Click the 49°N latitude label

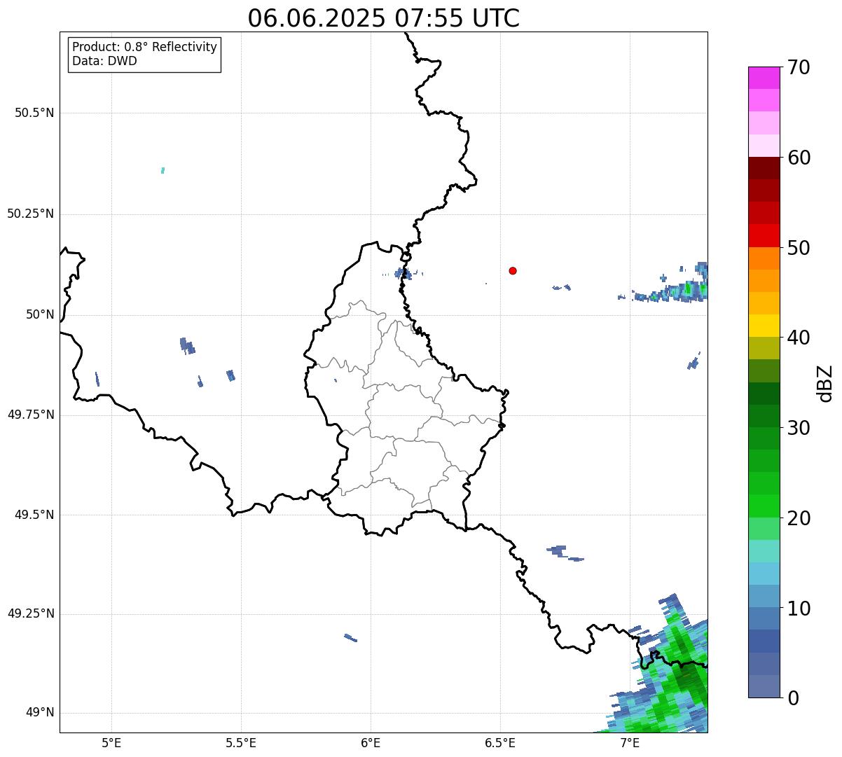[x=40, y=712]
